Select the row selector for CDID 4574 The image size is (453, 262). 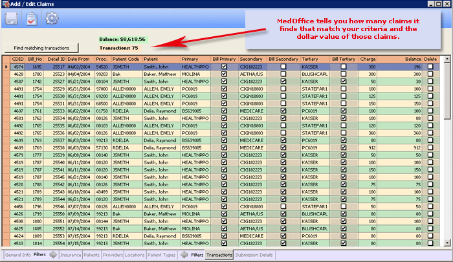coord(6,67)
